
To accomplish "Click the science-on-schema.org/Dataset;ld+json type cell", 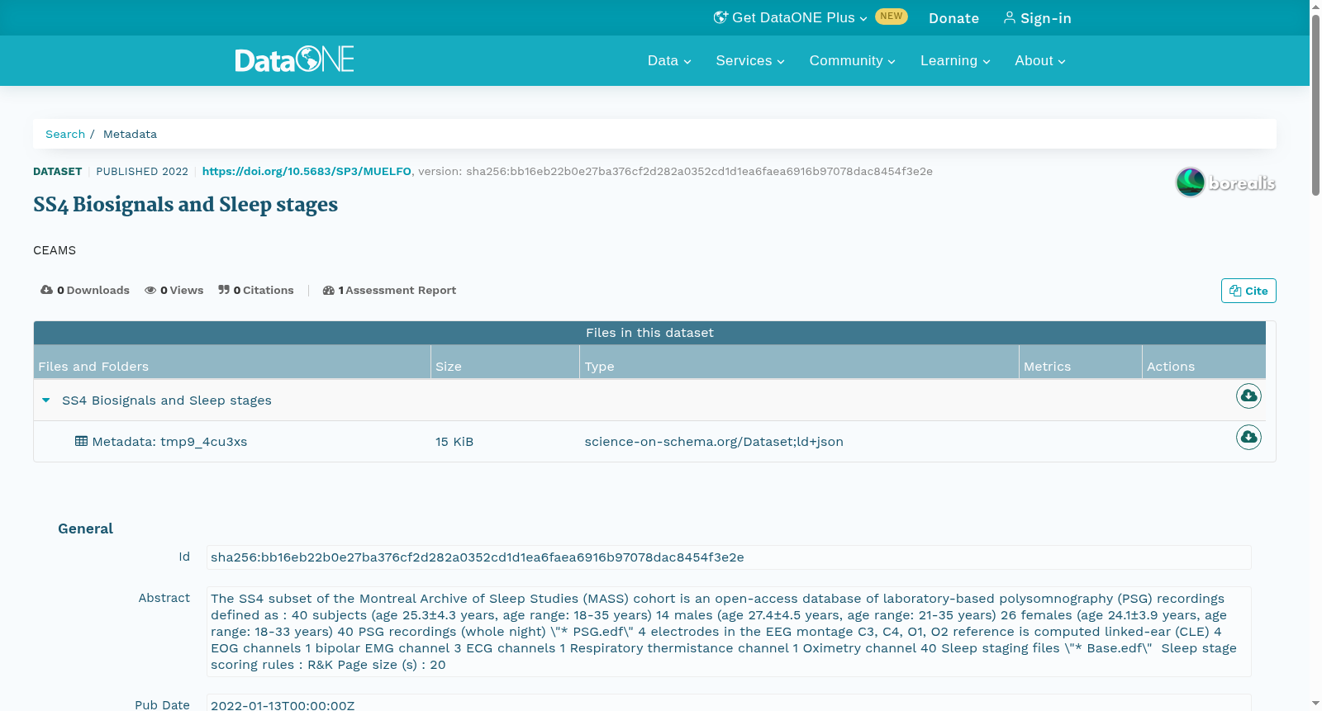I will point(714,442).
